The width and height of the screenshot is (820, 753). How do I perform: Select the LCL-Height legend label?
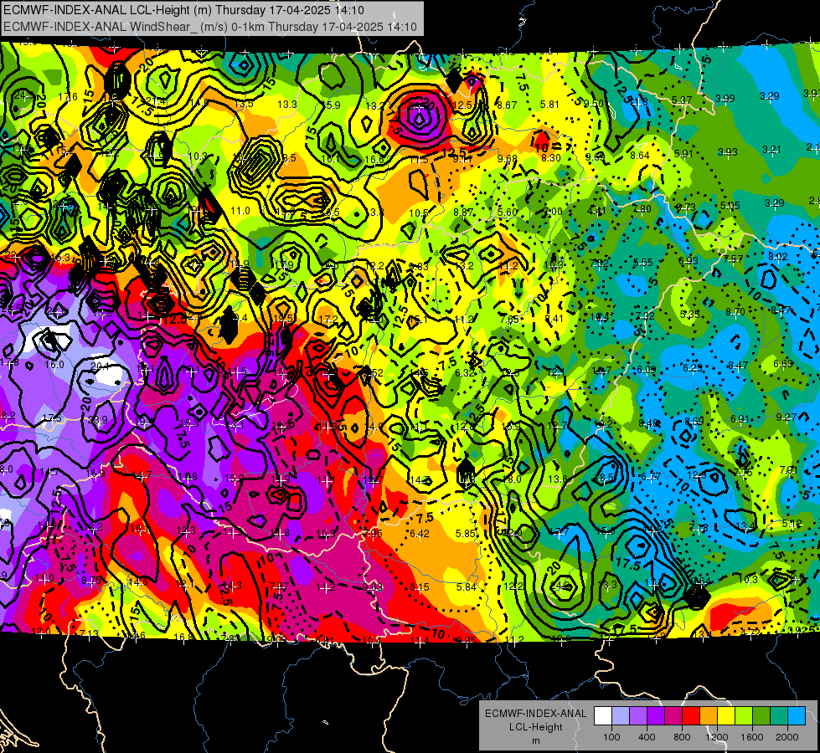pyautogui.click(x=535, y=727)
